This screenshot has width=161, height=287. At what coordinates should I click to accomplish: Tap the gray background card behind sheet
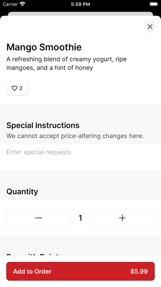80,14
